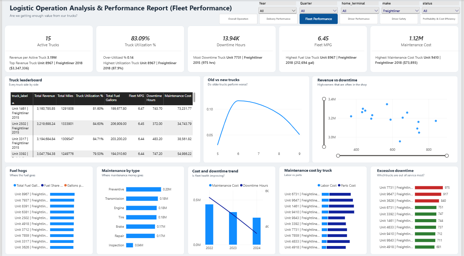Click the 13.94K Downtime Hours card value
The height and width of the screenshot is (256, 464).
tap(231, 38)
